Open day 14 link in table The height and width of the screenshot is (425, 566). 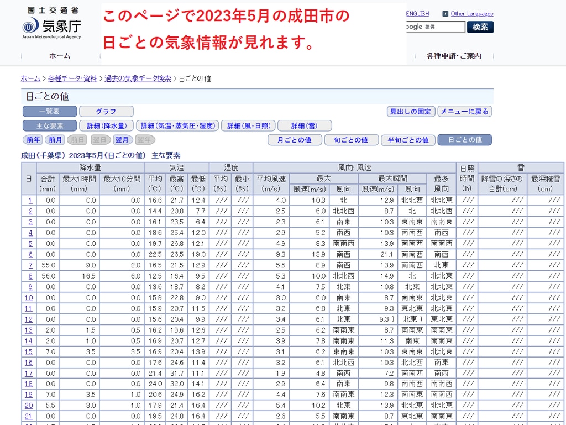29,342
